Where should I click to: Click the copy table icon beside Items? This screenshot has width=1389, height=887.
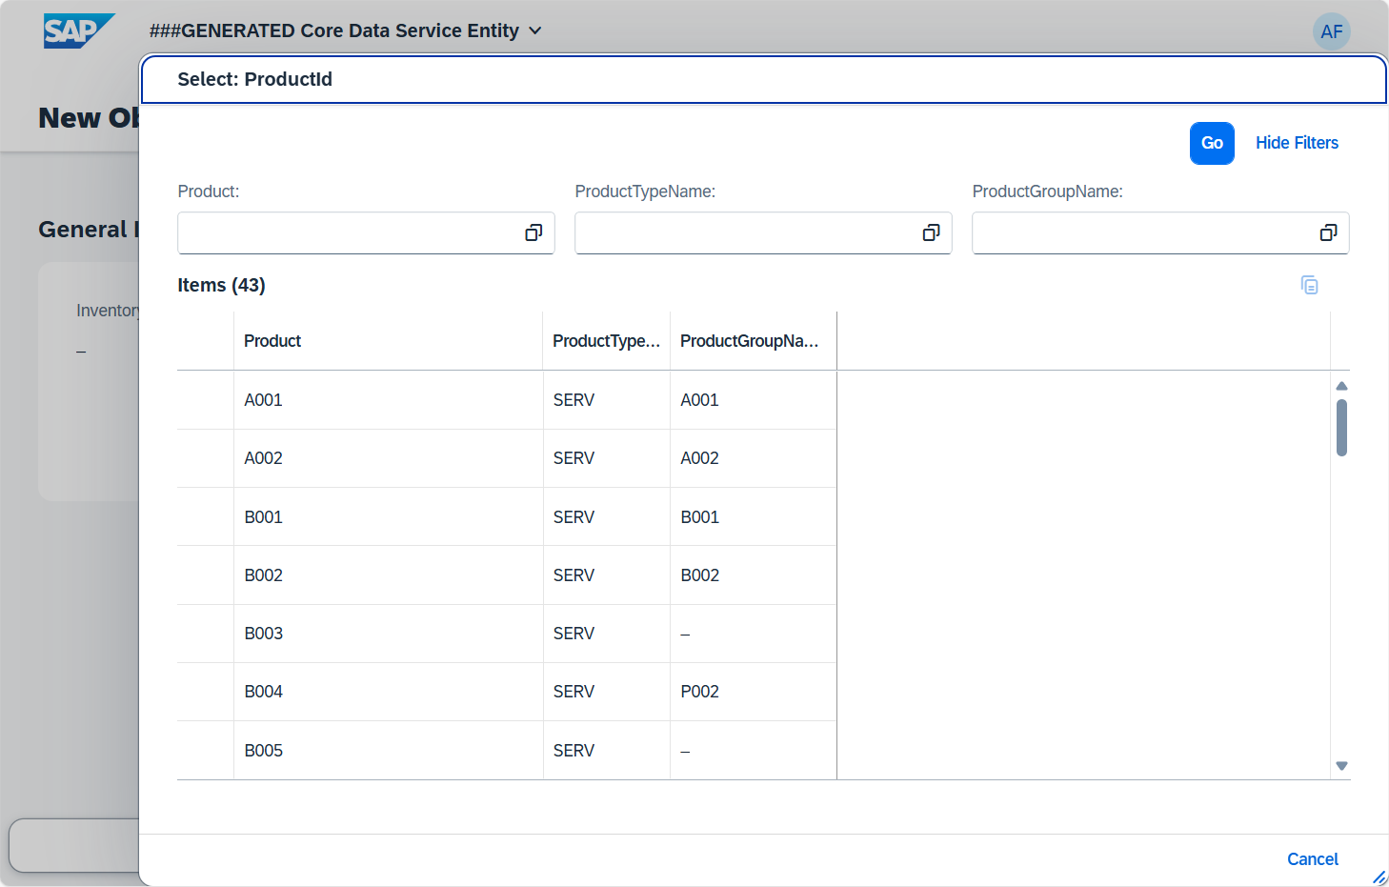1309,285
